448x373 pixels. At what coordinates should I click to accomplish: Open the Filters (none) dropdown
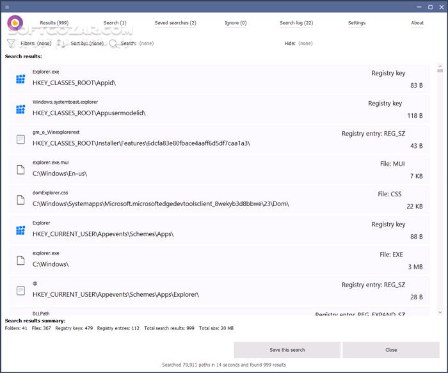tap(36, 44)
